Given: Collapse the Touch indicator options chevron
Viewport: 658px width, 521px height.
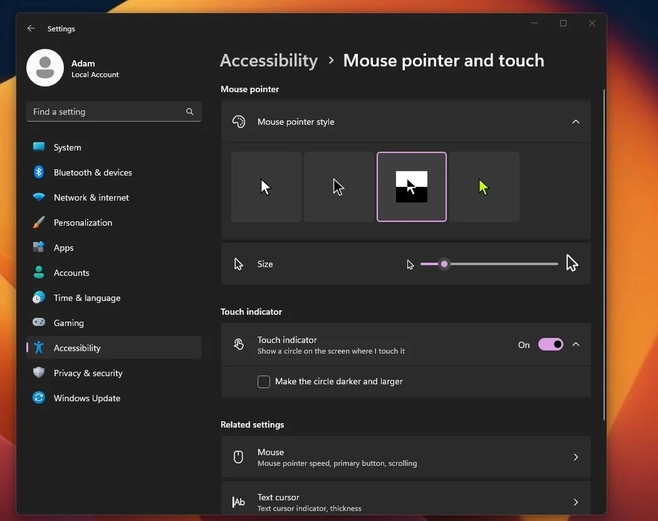Looking at the screenshot, I should 575,344.
